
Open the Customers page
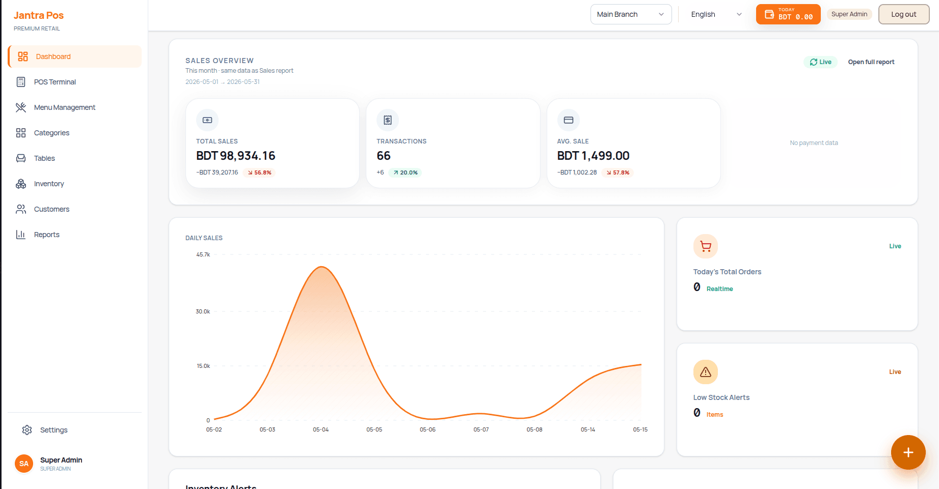pos(75,209)
